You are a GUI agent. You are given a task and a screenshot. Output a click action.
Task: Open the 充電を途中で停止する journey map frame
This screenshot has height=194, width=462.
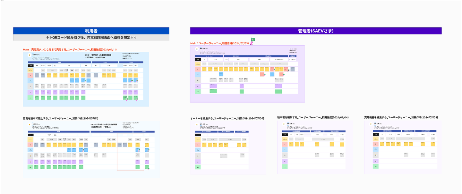coord(91,149)
